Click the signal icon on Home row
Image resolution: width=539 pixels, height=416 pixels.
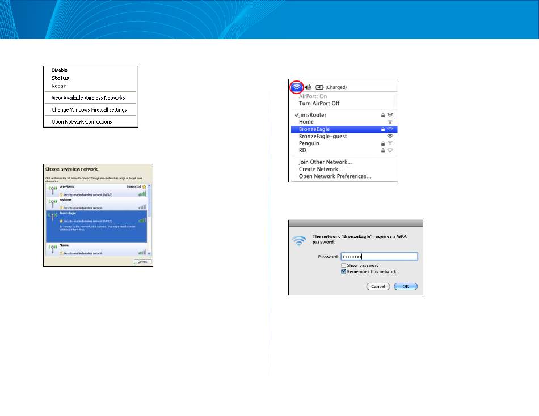pyautogui.click(x=390, y=122)
